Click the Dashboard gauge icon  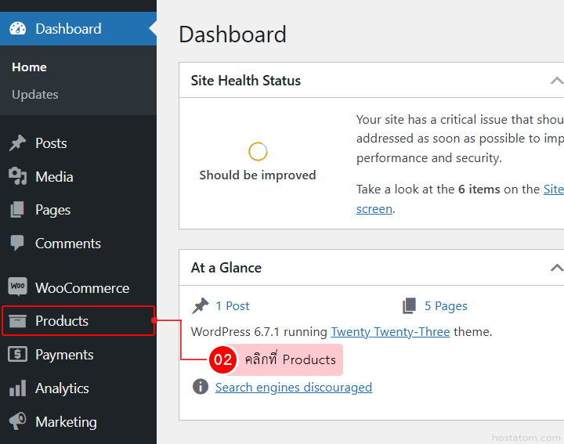[17, 29]
